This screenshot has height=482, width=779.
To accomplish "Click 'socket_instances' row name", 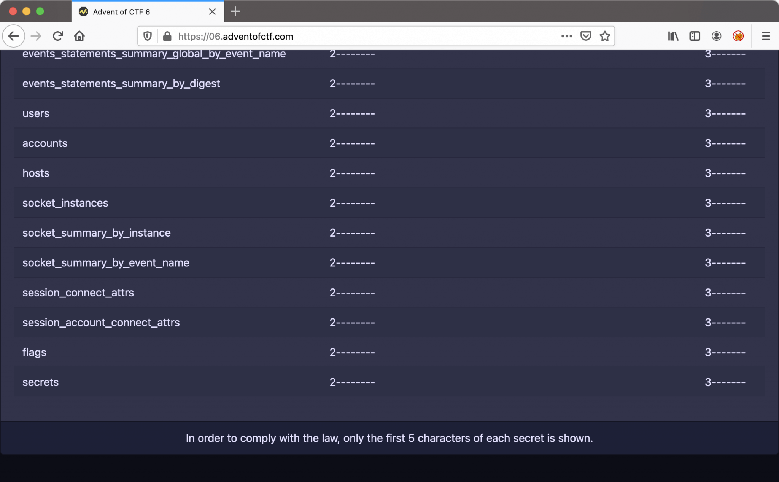I will pyautogui.click(x=65, y=203).
